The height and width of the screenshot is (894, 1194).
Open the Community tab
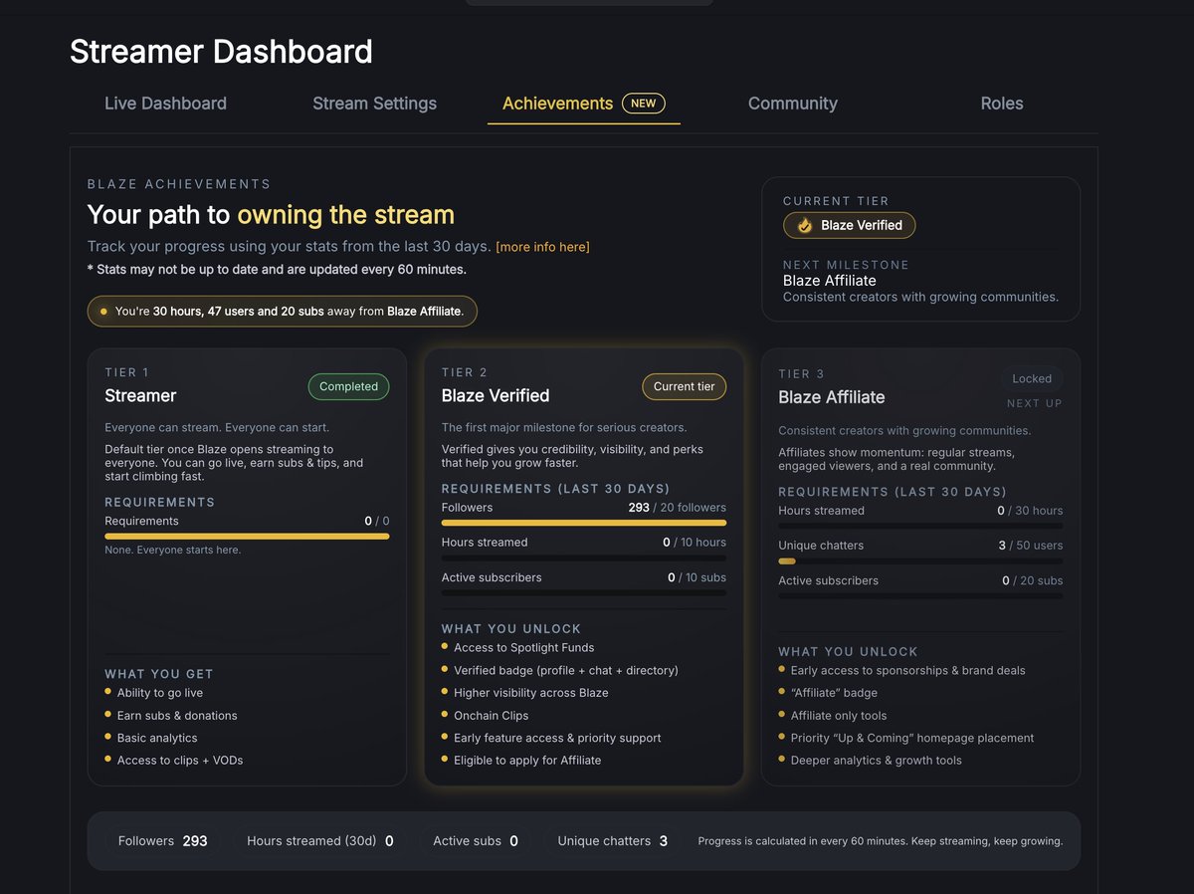point(793,104)
